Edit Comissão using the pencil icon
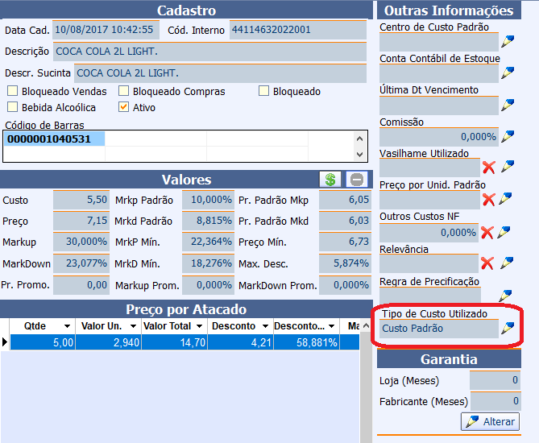 click(x=508, y=136)
